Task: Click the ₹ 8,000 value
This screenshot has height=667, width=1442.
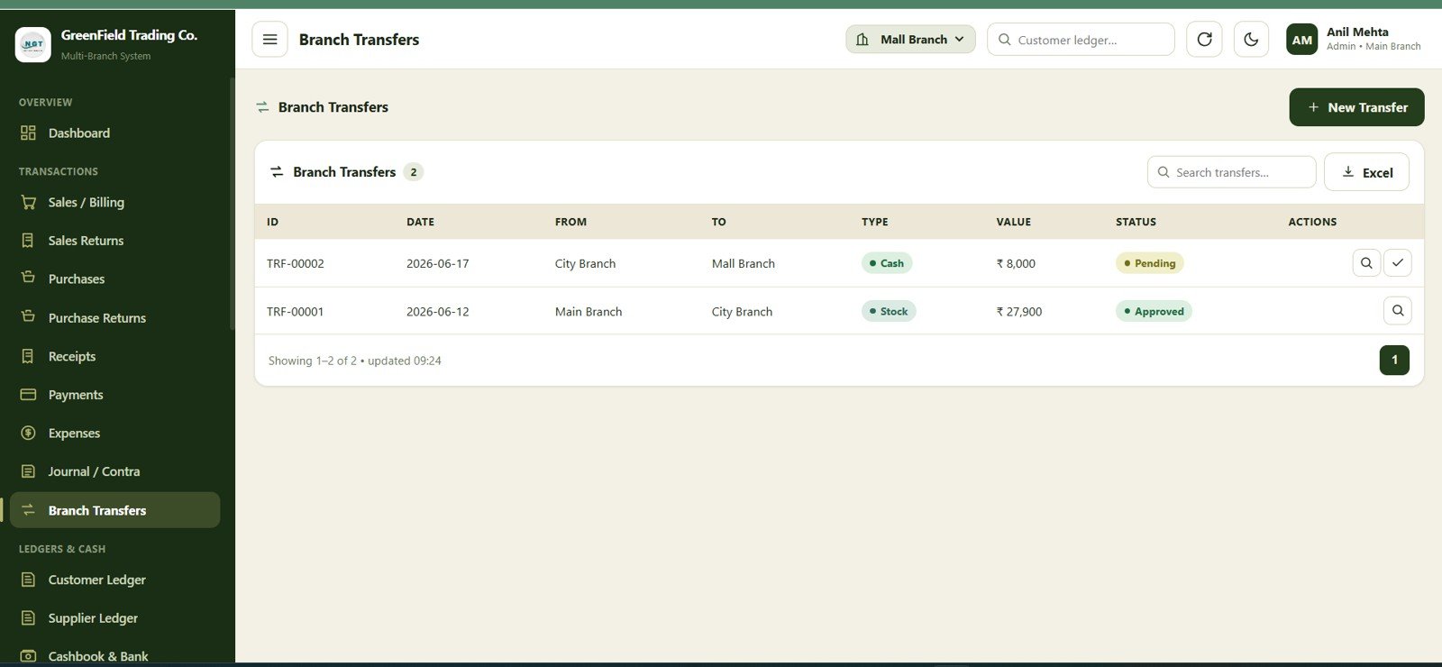Action: tap(1016, 264)
